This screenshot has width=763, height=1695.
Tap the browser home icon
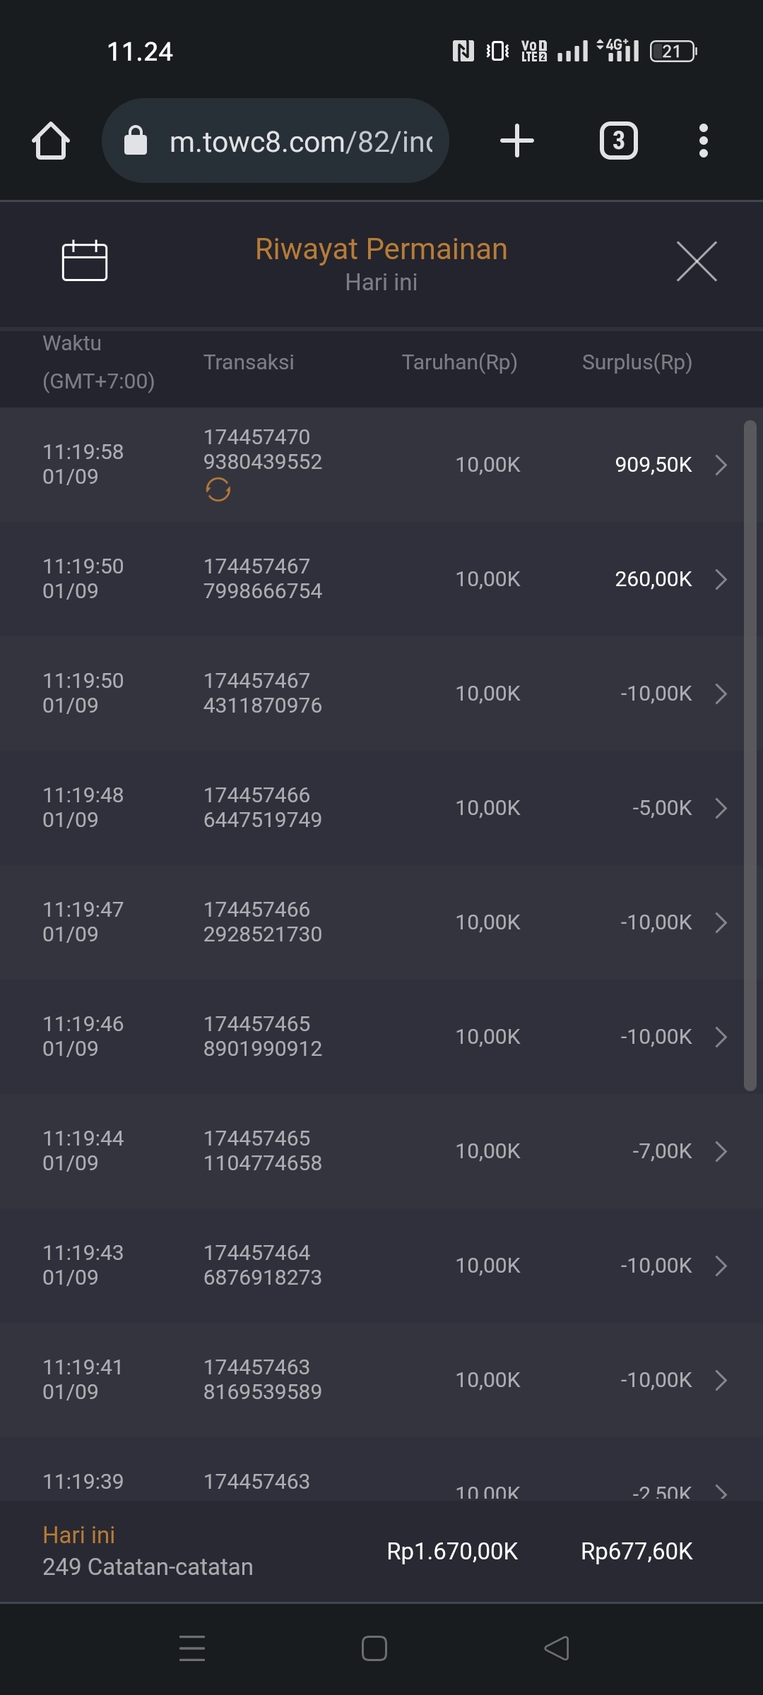tap(51, 141)
